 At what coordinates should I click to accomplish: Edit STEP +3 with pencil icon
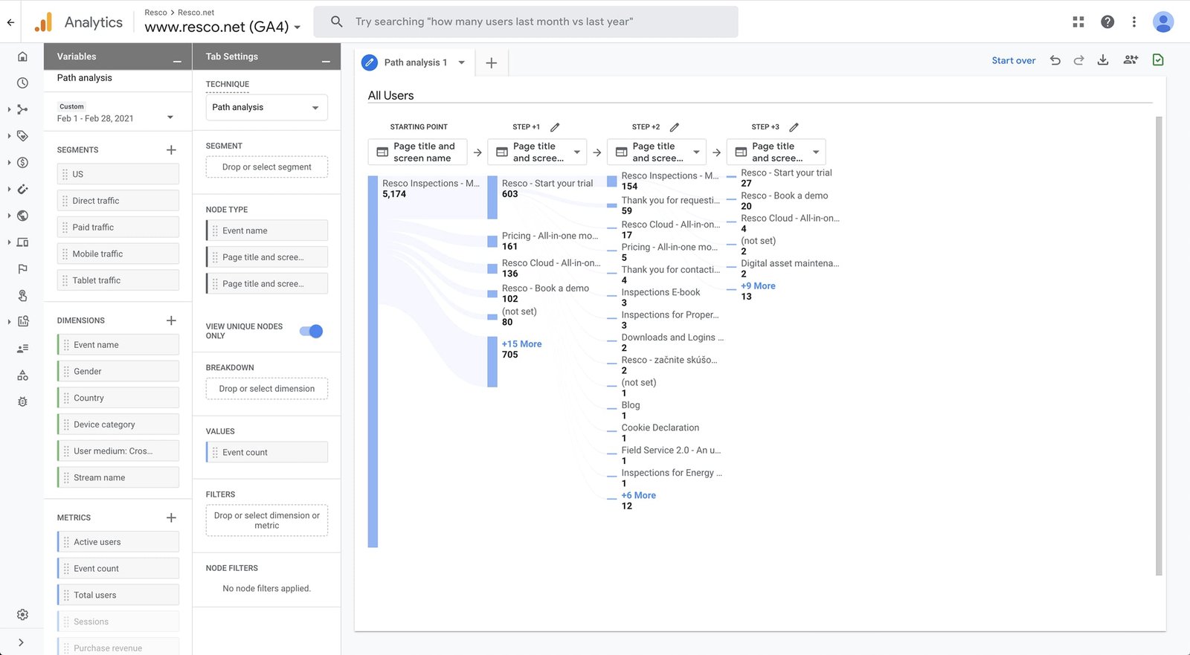pos(794,127)
